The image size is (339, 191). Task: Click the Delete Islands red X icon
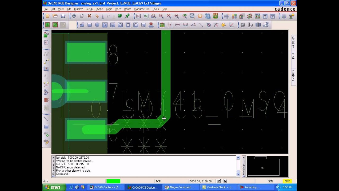[151, 25]
